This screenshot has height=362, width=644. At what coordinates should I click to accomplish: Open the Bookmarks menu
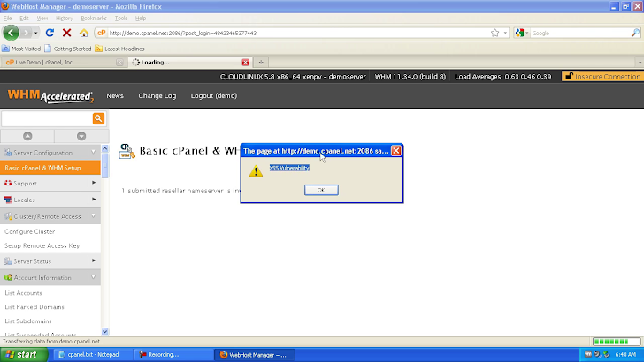tap(94, 18)
